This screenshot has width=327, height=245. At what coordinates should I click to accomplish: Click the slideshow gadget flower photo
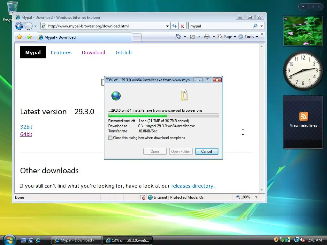[303, 31]
